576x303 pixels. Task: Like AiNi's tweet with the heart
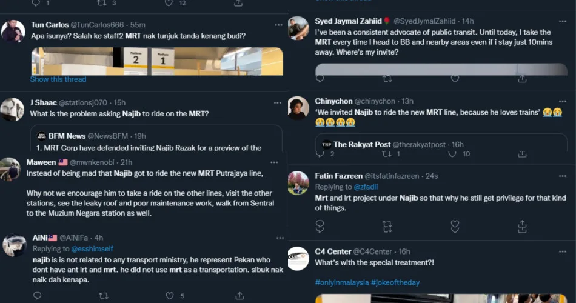pyautogui.click(x=170, y=296)
